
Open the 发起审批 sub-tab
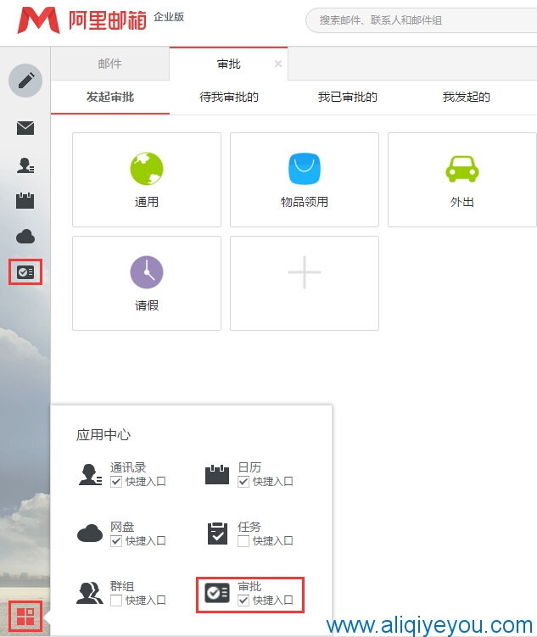(110, 97)
